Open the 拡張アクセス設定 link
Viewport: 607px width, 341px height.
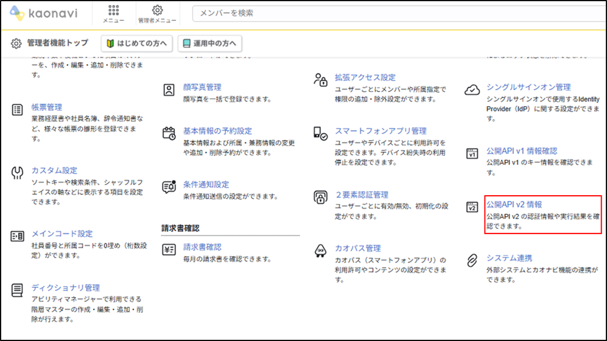click(x=365, y=77)
